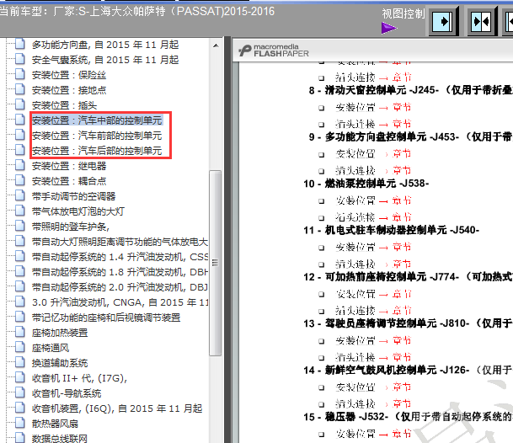Click document icon beside 安装位置：插头
The height and width of the screenshot is (443, 513).
click(x=19, y=104)
